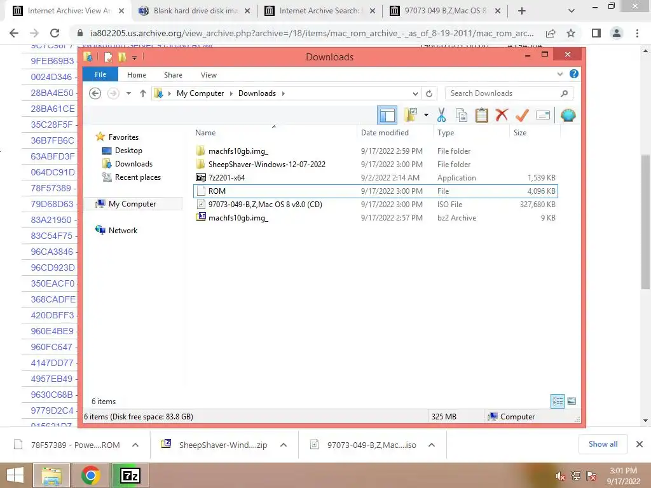Expand chevron after Downloads in address bar
The width and height of the screenshot is (651, 488).
tap(283, 93)
